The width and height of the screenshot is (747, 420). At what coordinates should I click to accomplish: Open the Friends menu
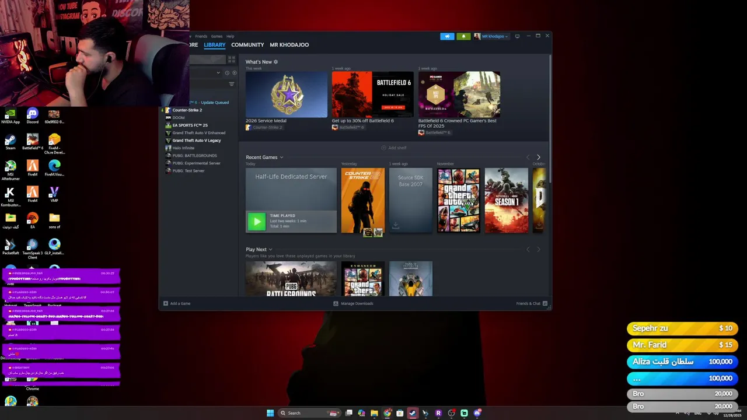pos(201,36)
